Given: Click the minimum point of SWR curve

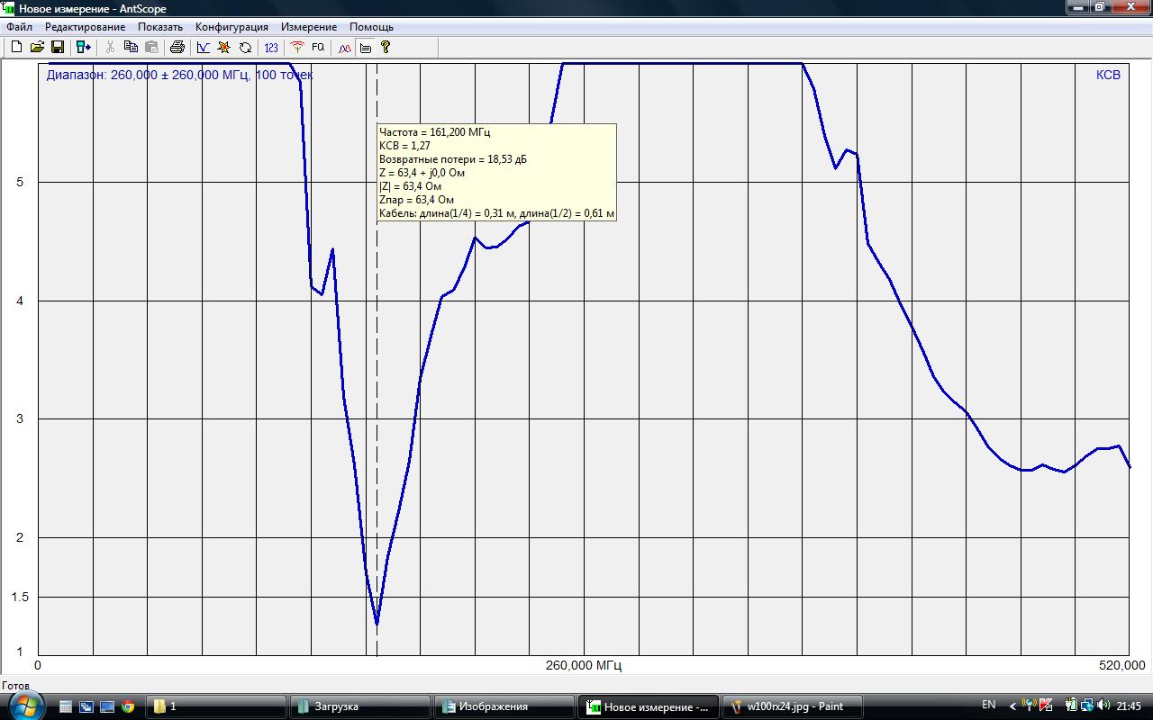Looking at the screenshot, I should [x=377, y=623].
